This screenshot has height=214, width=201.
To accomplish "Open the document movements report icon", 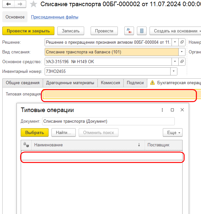I will 142,31.
